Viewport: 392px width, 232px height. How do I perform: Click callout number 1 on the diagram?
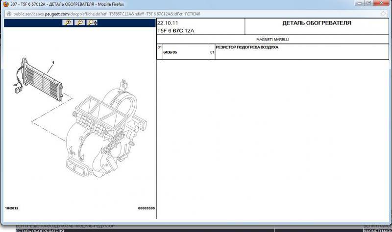click(53, 63)
